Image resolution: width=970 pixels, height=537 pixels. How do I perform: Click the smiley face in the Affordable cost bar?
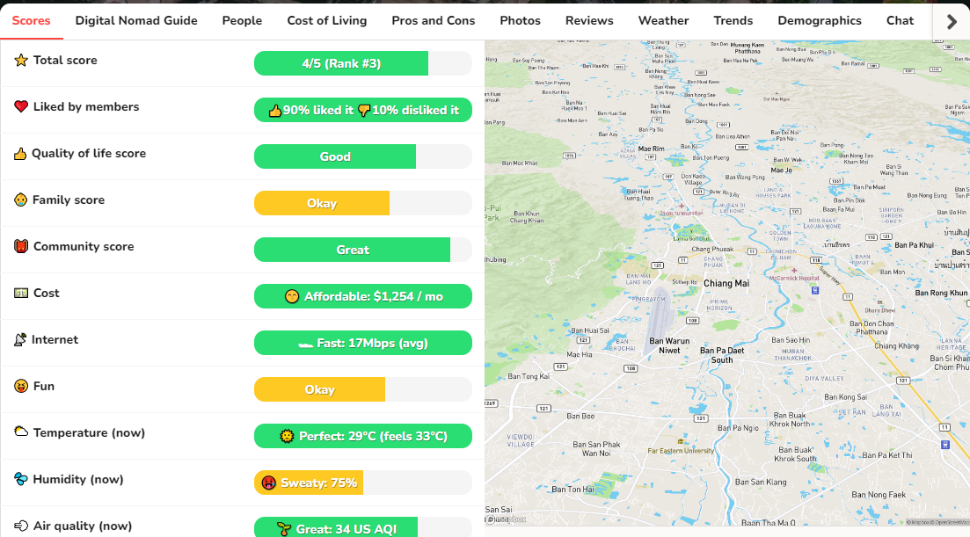(x=292, y=296)
